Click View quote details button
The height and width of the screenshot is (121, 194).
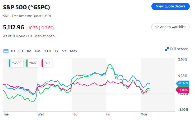pyautogui.click(x=170, y=6)
